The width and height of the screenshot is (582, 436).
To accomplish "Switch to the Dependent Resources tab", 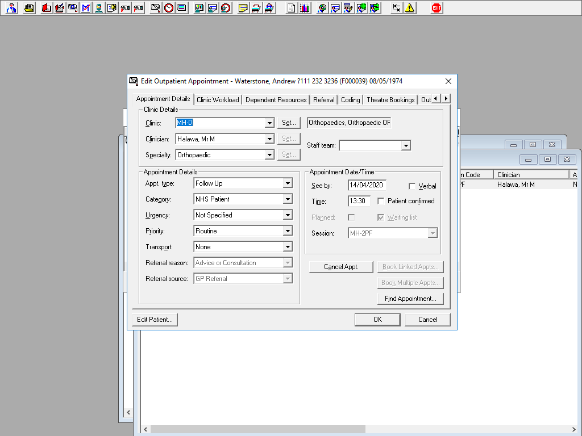I will pyautogui.click(x=276, y=100).
